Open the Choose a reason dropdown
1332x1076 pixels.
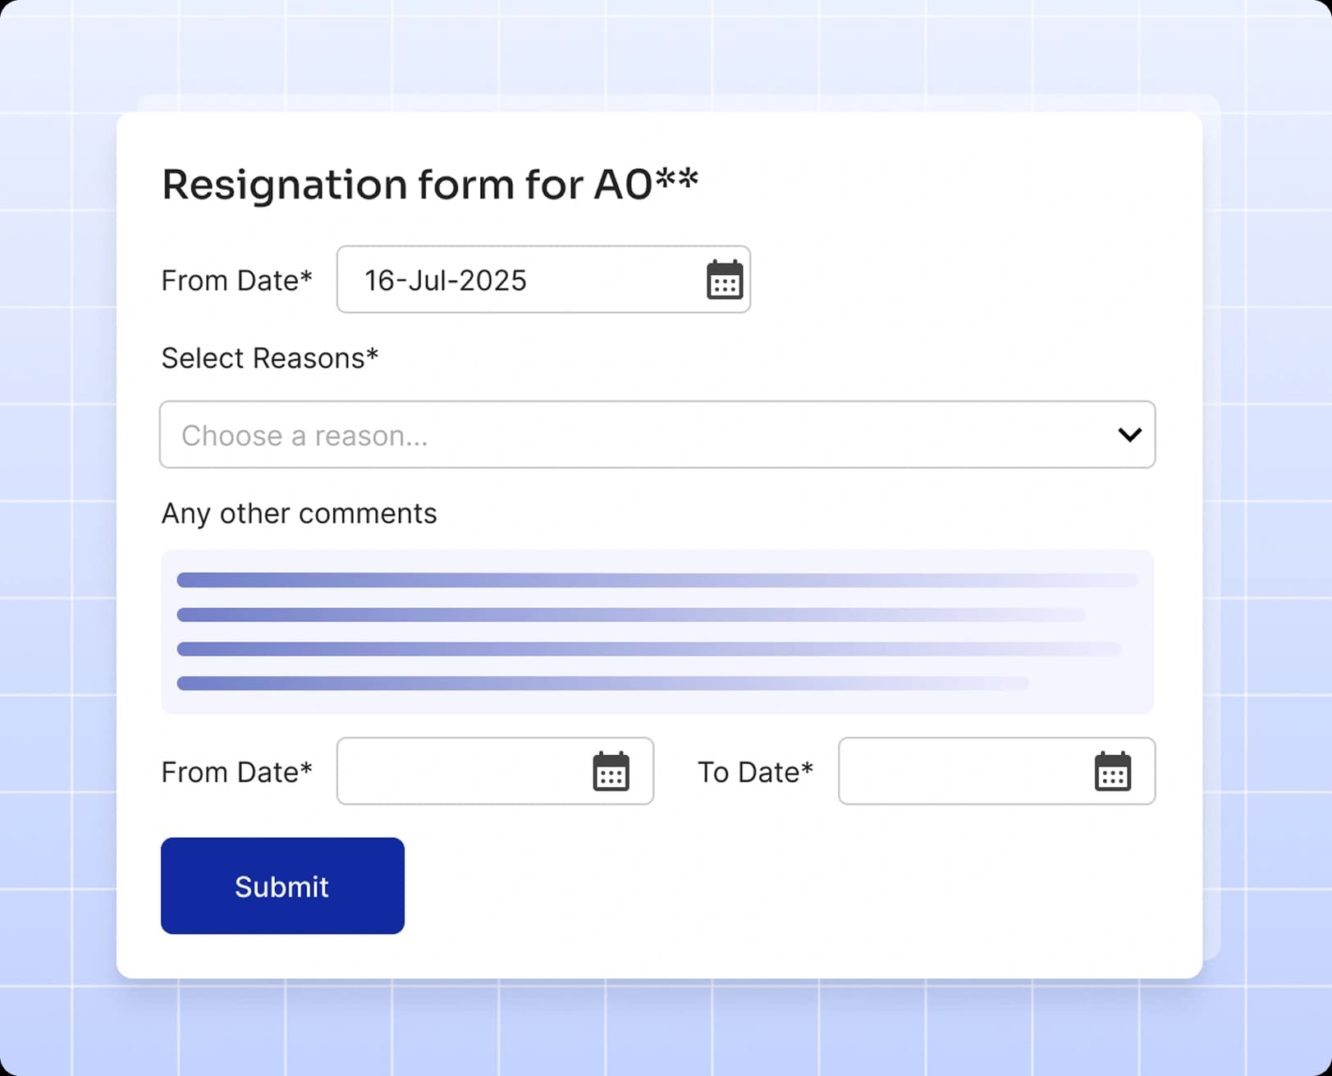657,435
